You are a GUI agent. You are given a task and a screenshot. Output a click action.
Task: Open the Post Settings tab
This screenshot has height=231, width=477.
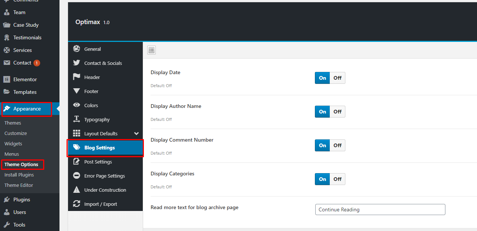(106, 162)
